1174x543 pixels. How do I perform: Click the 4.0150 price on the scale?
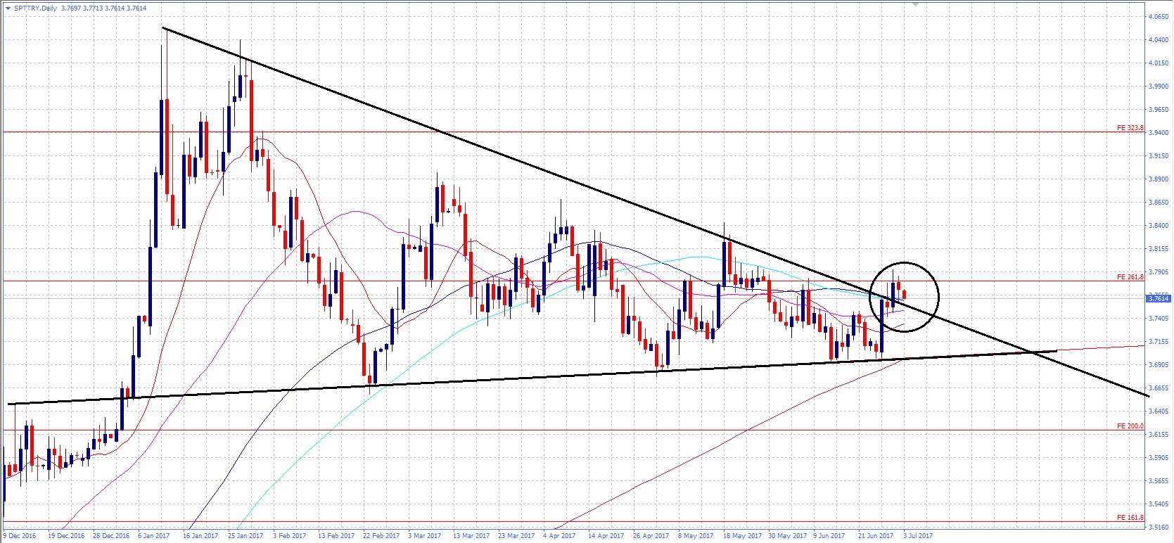click(1159, 63)
